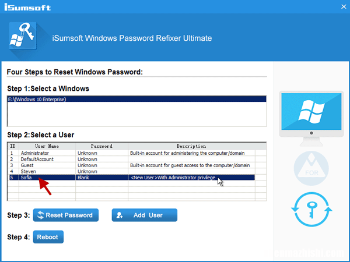Screen dimensions: 350x262
Task: Click the ID column header
Action: click(13, 146)
